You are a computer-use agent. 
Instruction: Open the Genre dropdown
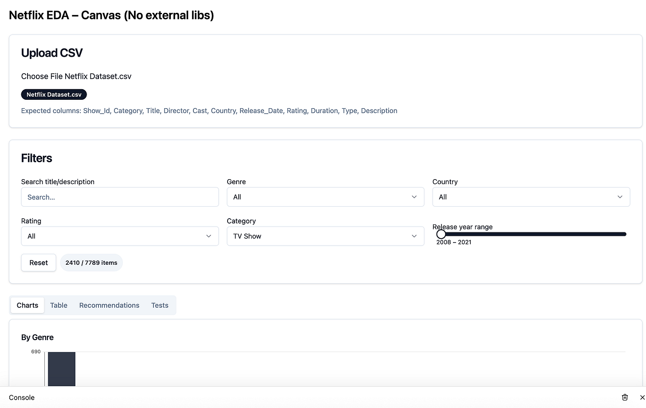(325, 197)
